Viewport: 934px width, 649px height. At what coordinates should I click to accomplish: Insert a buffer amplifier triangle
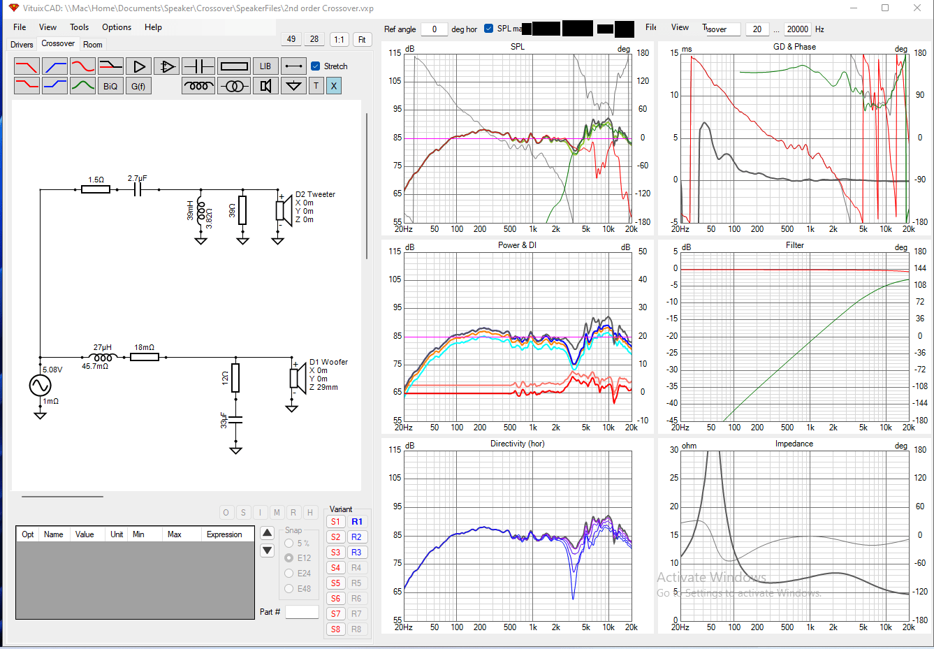pos(138,66)
